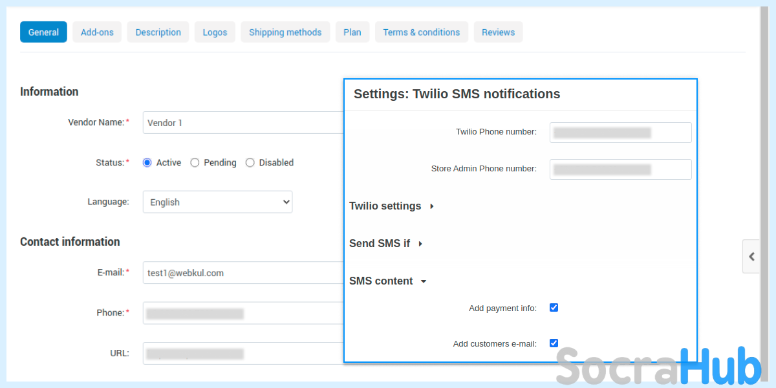776x388 pixels.
Task: Set vendor status to Pending
Action: (195, 163)
